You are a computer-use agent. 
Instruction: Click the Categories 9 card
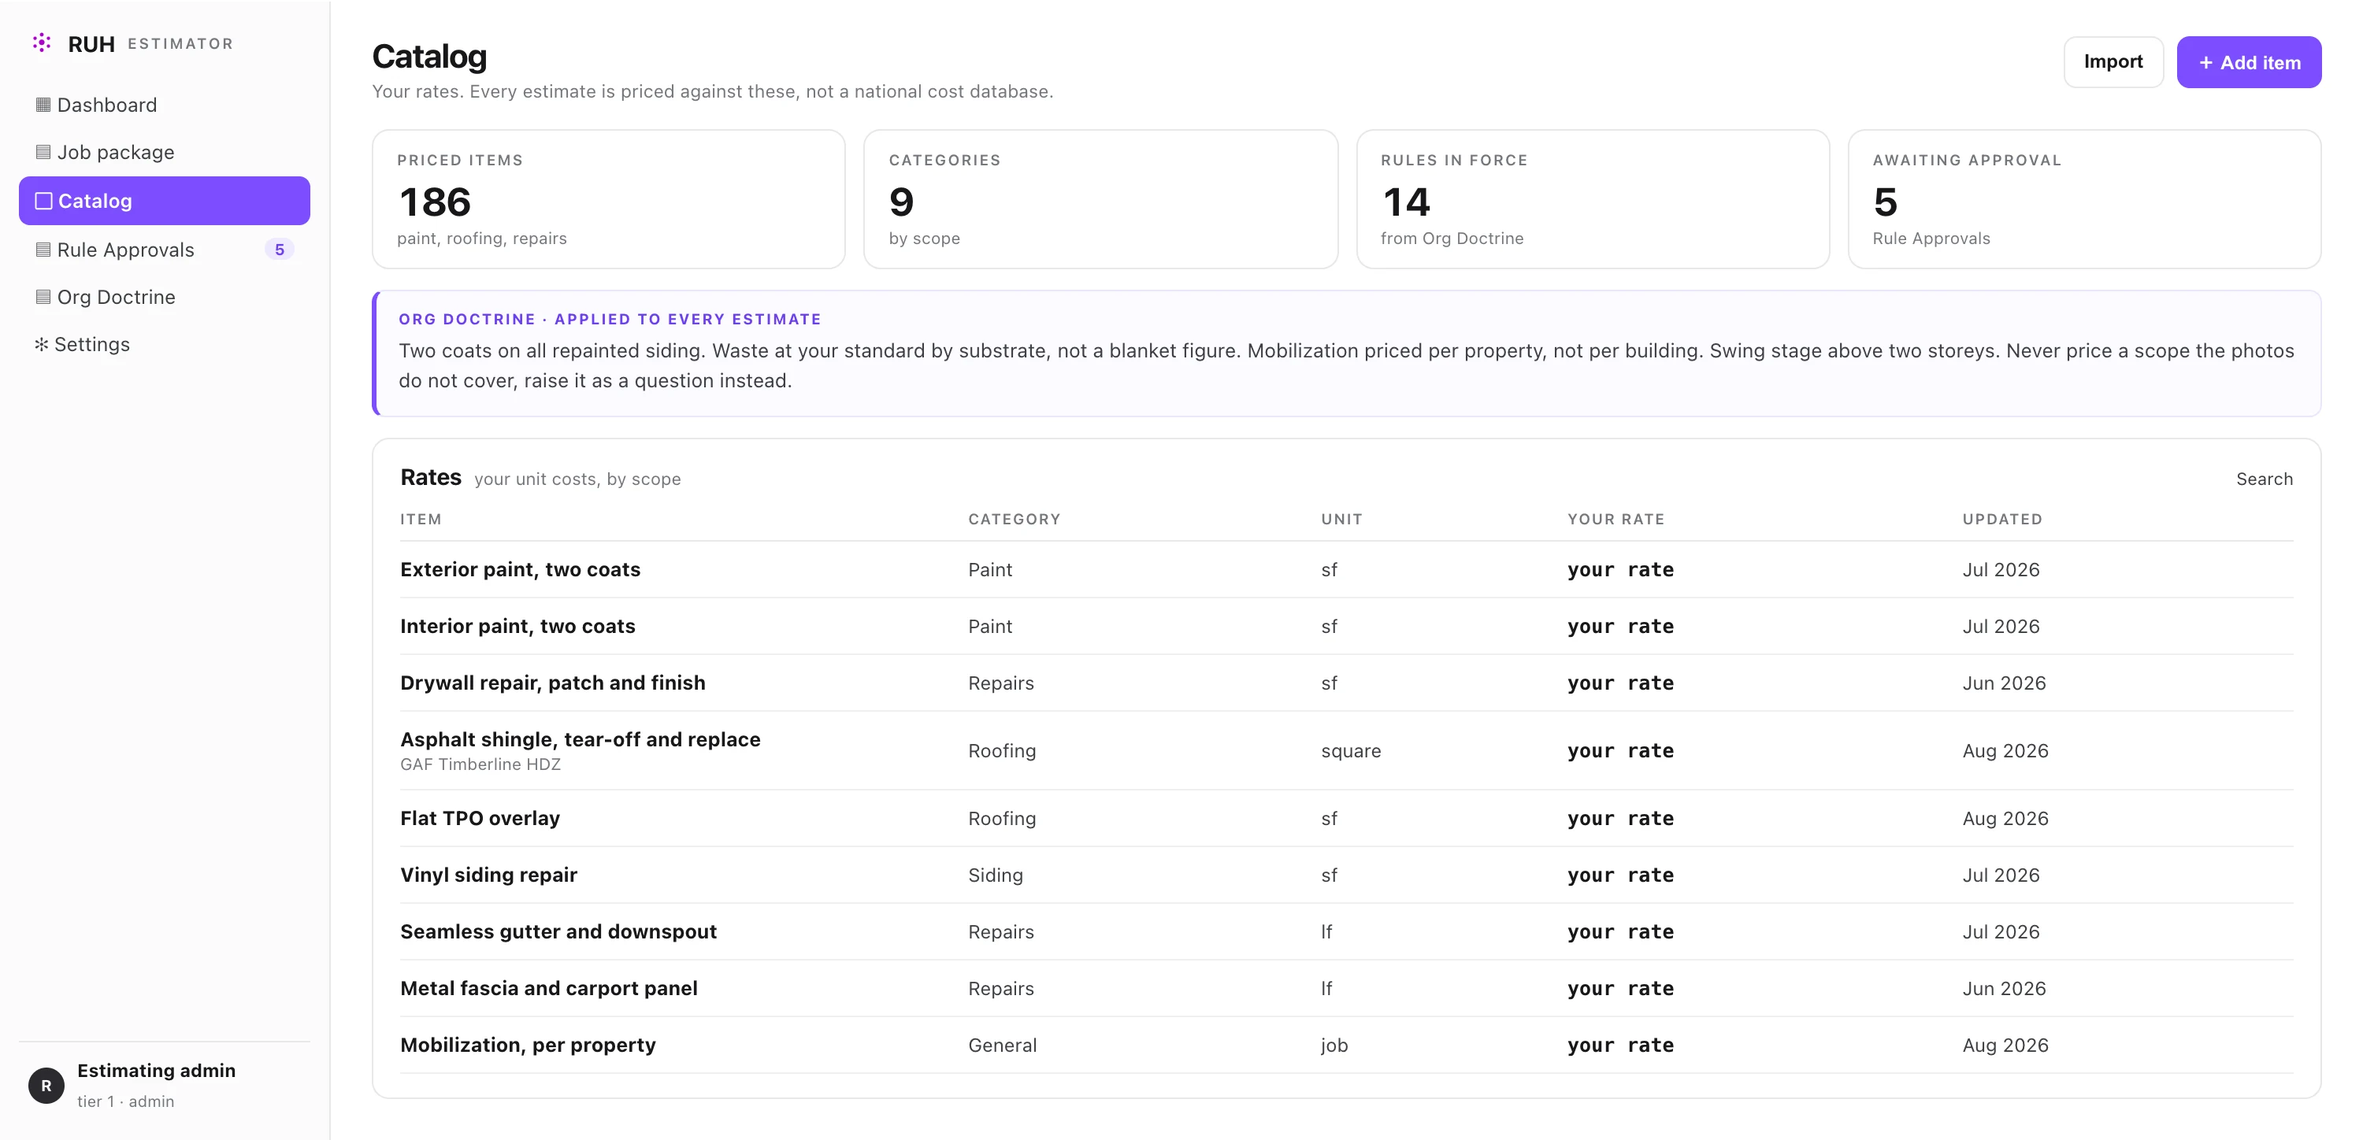1101,199
